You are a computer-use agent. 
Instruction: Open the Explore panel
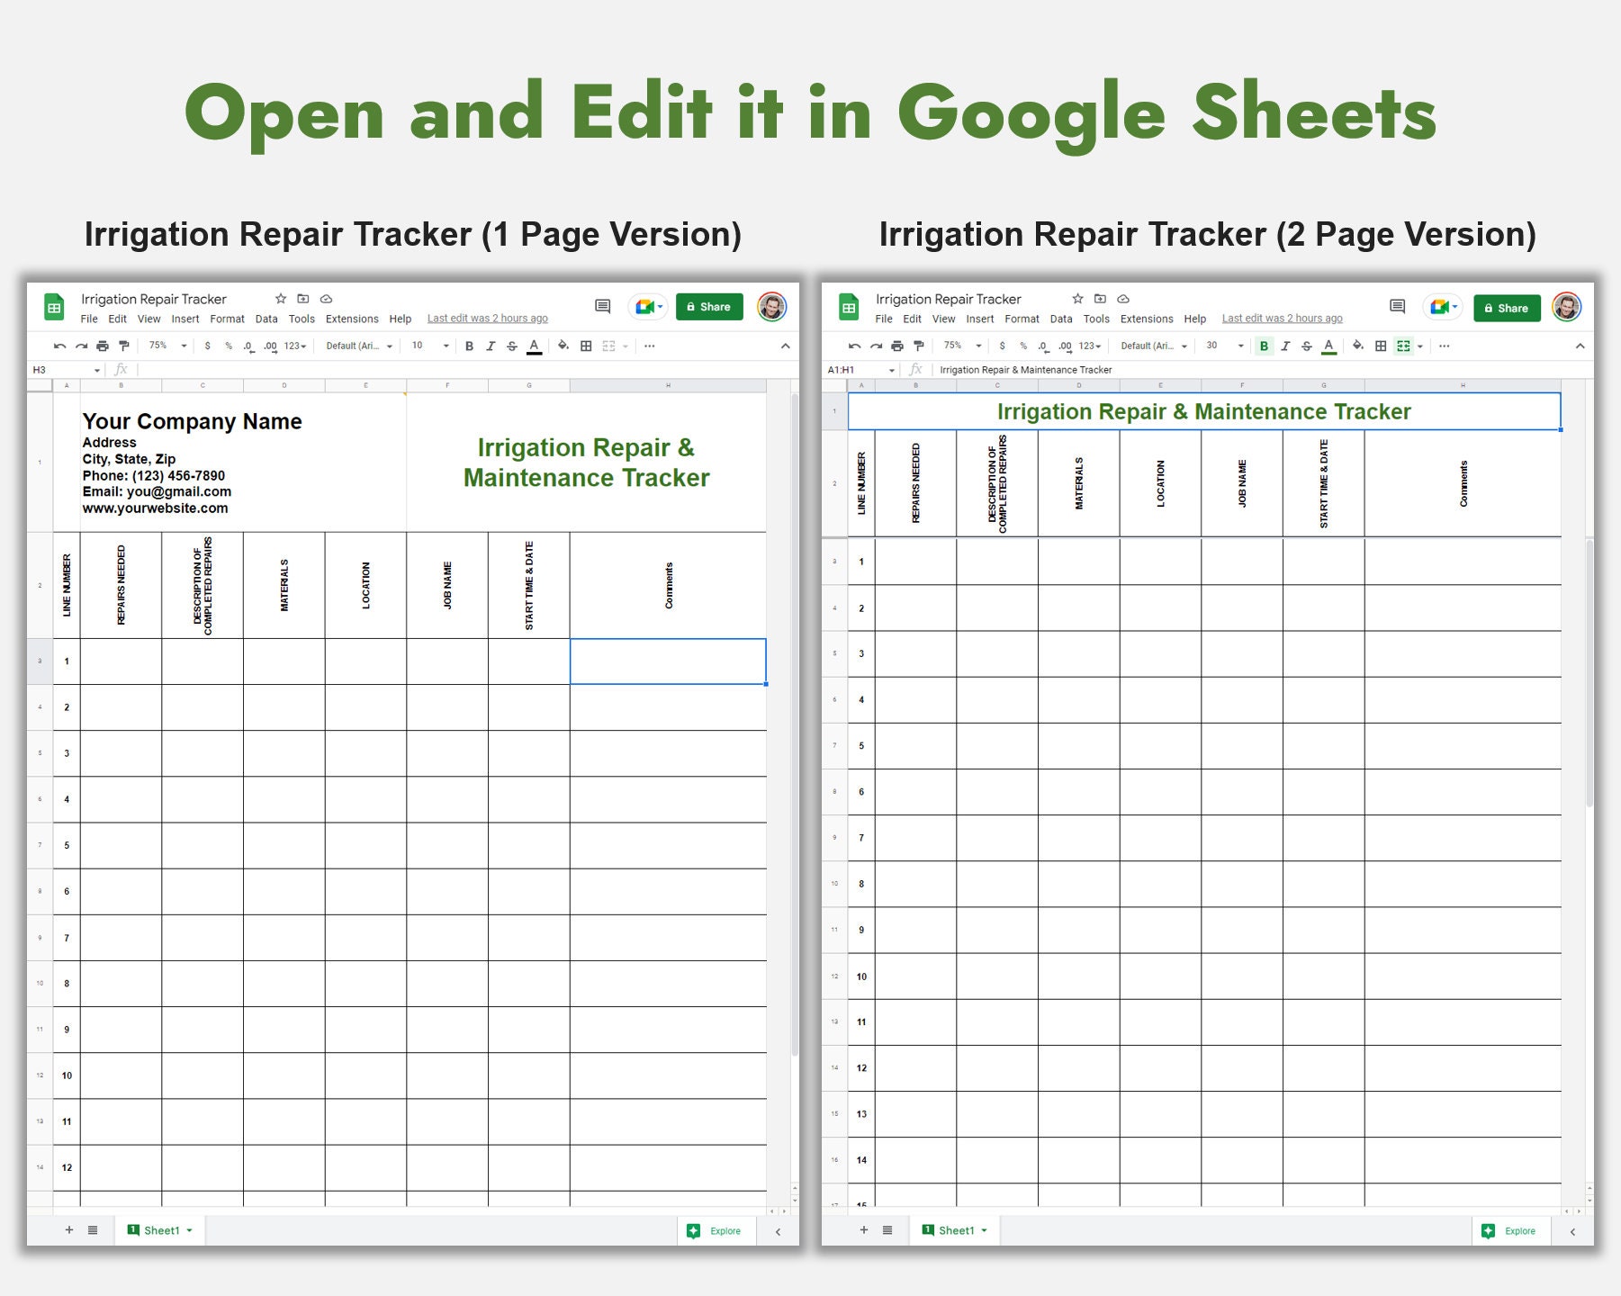[716, 1230]
